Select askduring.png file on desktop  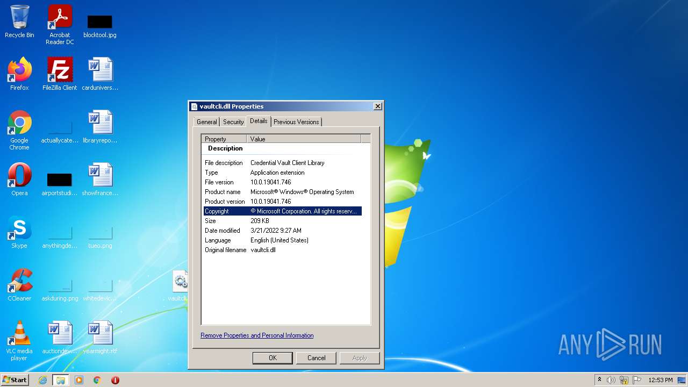point(60,289)
